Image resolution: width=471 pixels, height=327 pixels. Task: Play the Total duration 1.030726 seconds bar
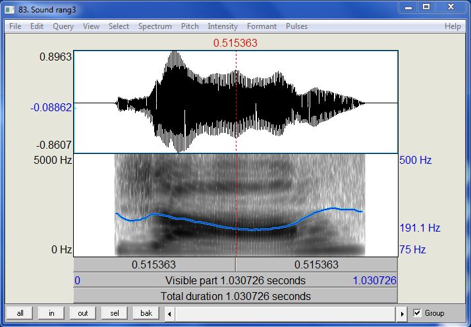click(x=236, y=296)
